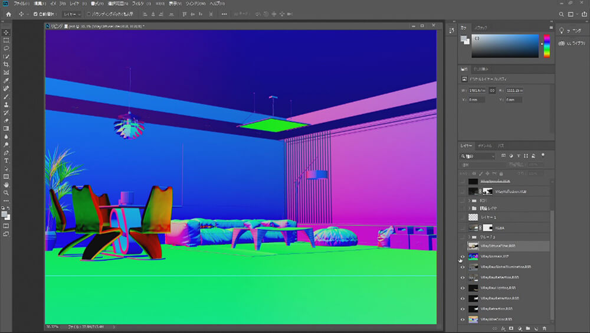Select the Zoom tool in the toolbox
The width and height of the screenshot is (590, 333).
coord(6,192)
